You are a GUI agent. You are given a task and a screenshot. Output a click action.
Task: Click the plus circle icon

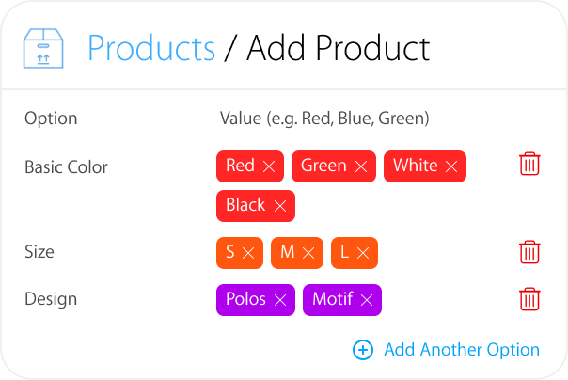point(363,350)
